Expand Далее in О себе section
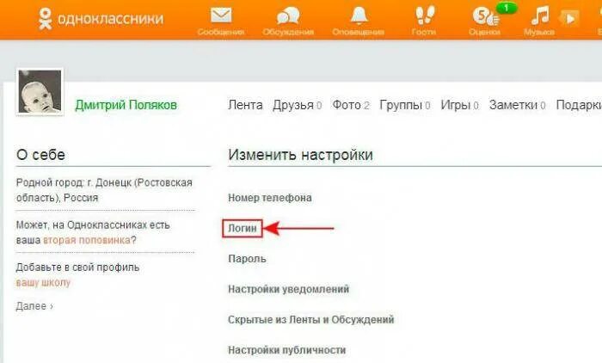 point(34,306)
